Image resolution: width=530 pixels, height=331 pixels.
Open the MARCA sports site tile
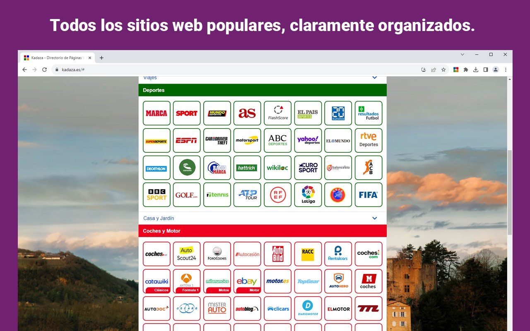pos(157,113)
